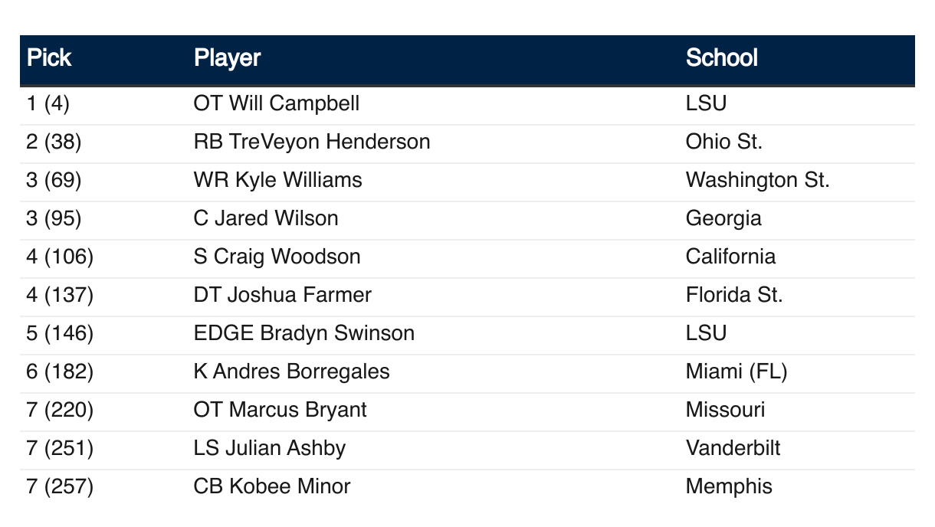Select OT Marcus Bryant player cell
935x527 pixels.
pyautogui.click(x=280, y=410)
